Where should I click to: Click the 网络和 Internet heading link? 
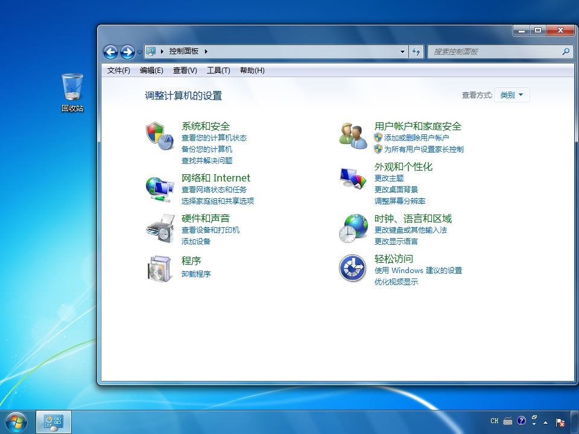(x=216, y=178)
